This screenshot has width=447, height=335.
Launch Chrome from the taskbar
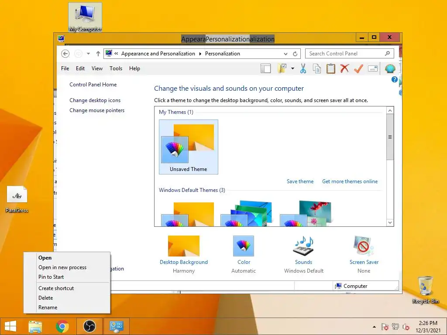pyautogui.click(x=62, y=326)
